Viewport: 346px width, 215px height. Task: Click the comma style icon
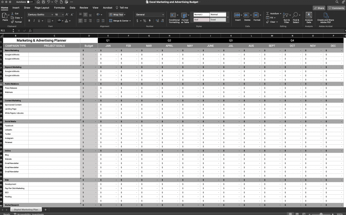click(x=150, y=21)
